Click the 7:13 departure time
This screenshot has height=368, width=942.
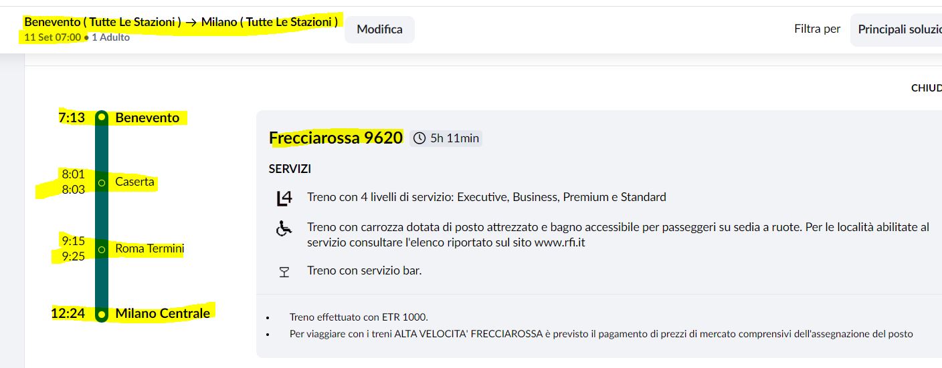tap(72, 118)
